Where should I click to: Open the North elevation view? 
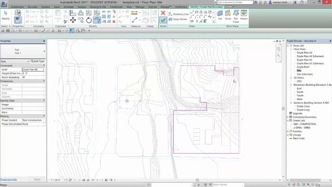click(300, 92)
